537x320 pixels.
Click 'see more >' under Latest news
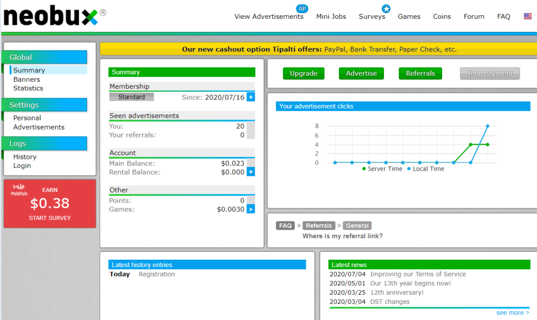(x=512, y=313)
